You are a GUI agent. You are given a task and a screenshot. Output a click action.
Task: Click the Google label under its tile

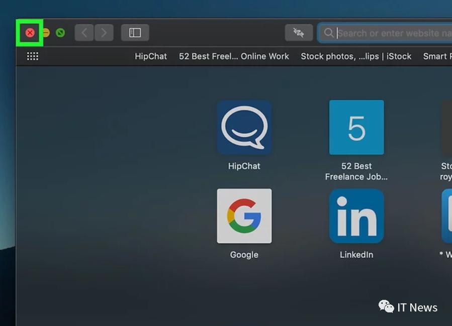click(244, 255)
